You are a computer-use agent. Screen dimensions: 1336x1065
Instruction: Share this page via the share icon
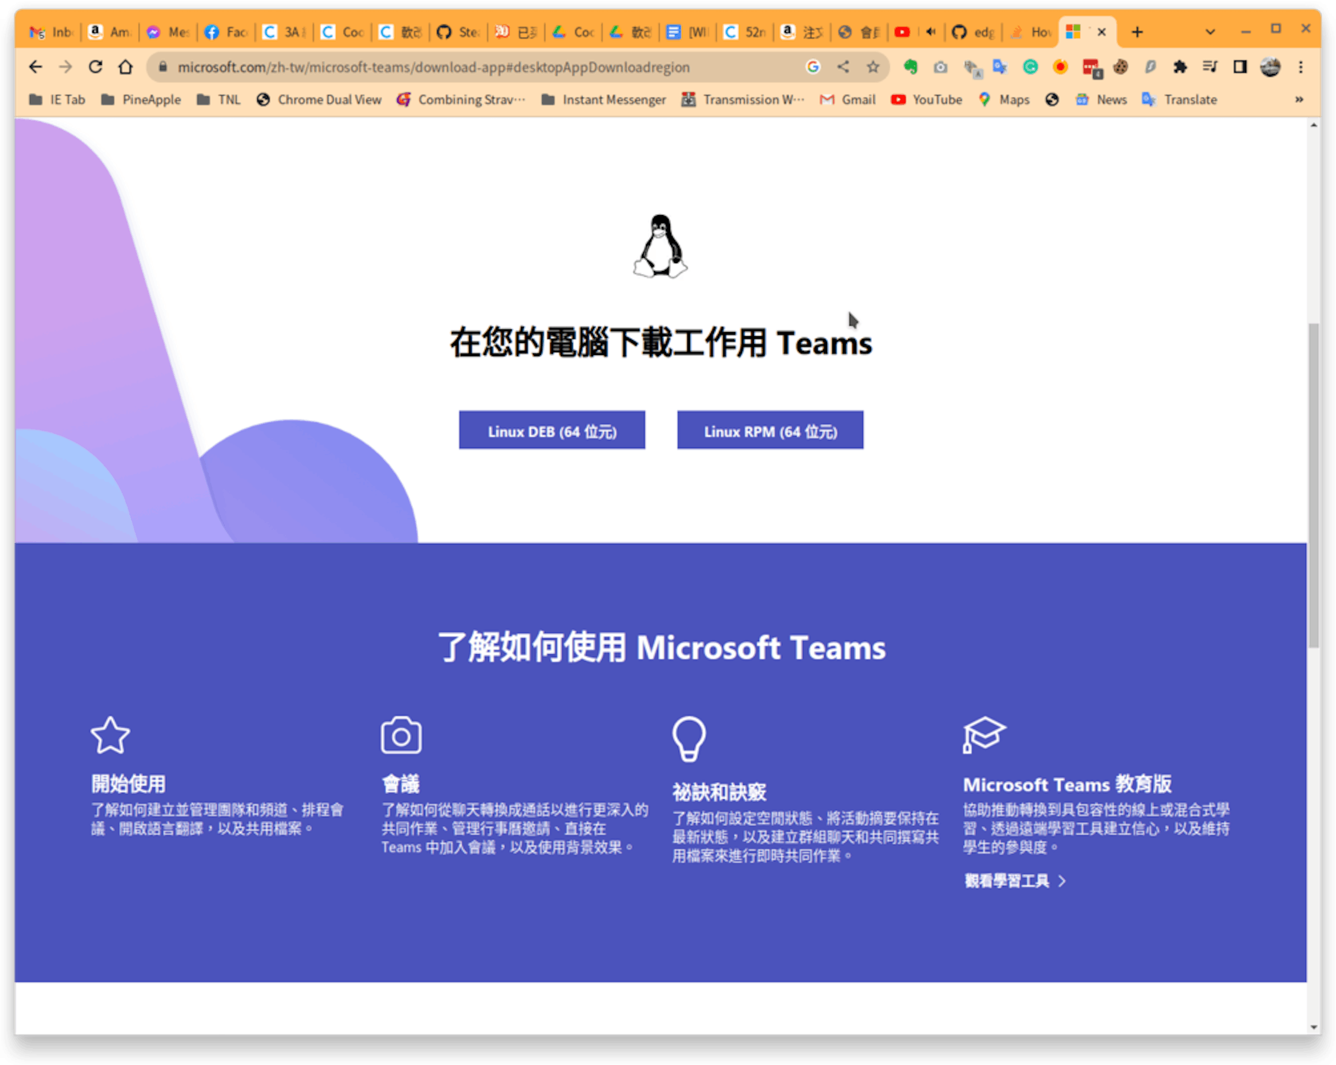[843, 67]
